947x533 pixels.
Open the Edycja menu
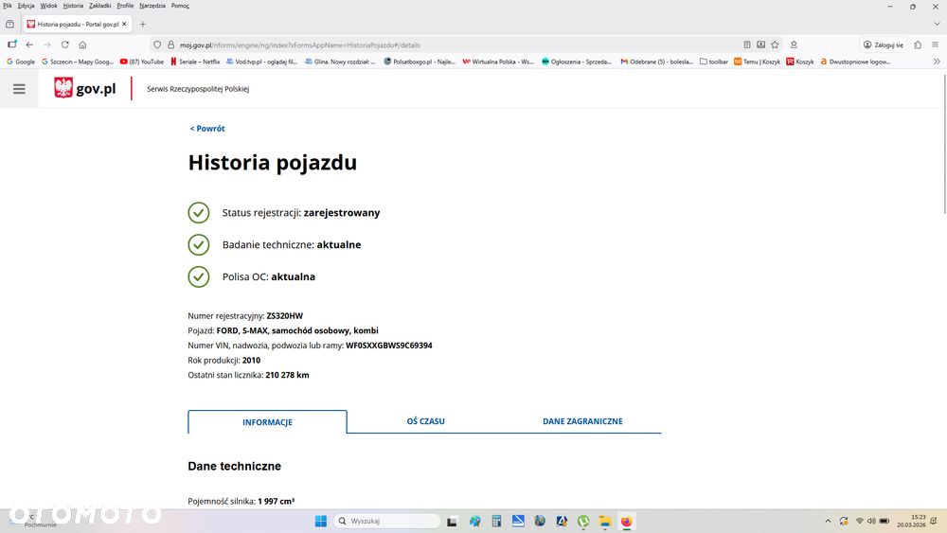point(26,6)
